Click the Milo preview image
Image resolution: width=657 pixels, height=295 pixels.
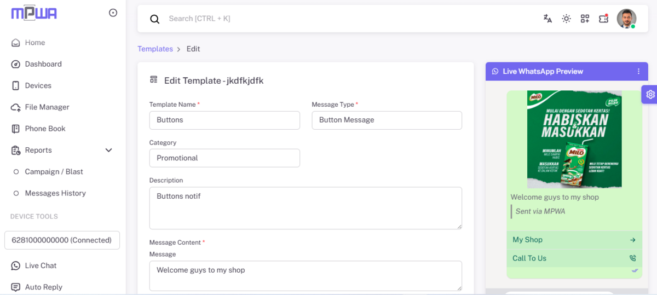(x=574, y=139)
